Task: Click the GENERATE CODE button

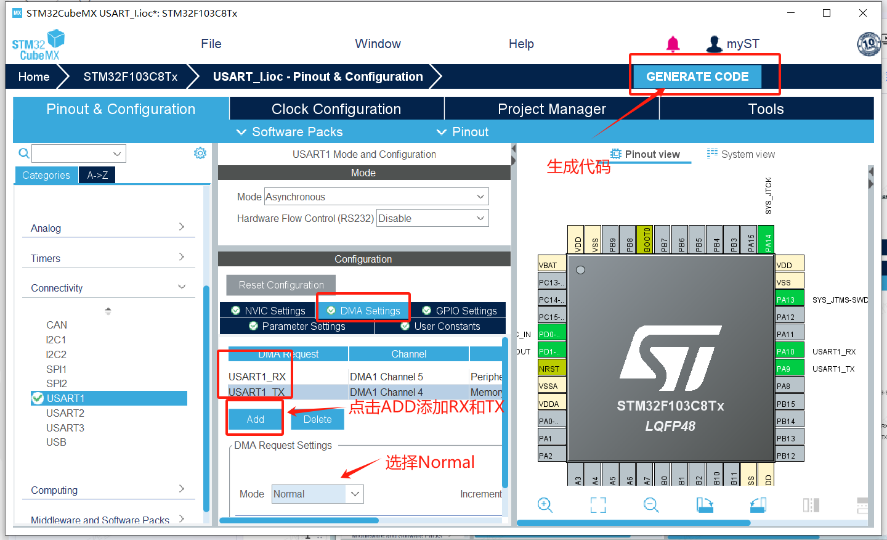Action: tap(697, 76)
